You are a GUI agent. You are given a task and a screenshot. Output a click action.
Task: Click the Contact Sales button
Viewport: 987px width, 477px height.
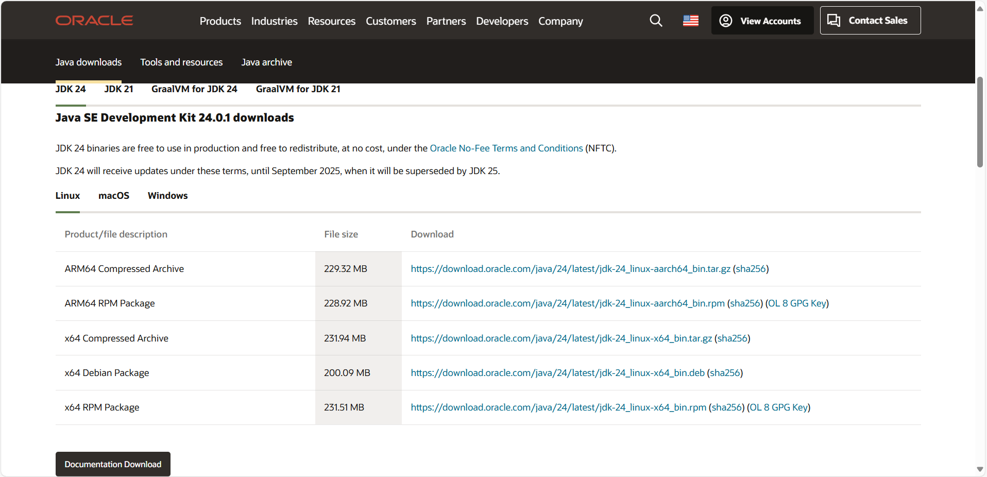[870, 21]
